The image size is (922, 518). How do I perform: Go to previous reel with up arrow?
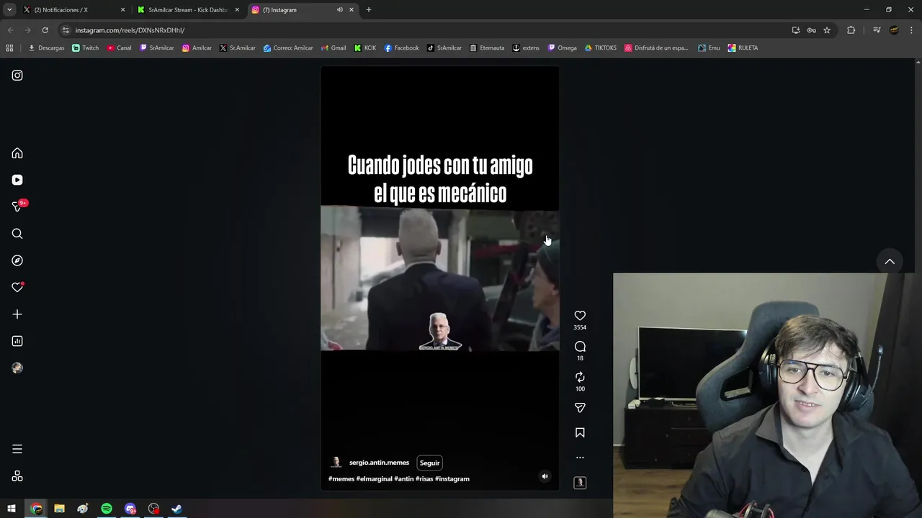click(x=890, y=262)
